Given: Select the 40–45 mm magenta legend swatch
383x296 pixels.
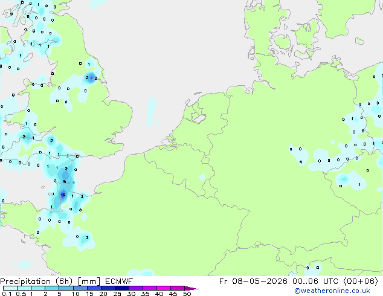Looking at the screenshot, I should (x=164, y=288).
